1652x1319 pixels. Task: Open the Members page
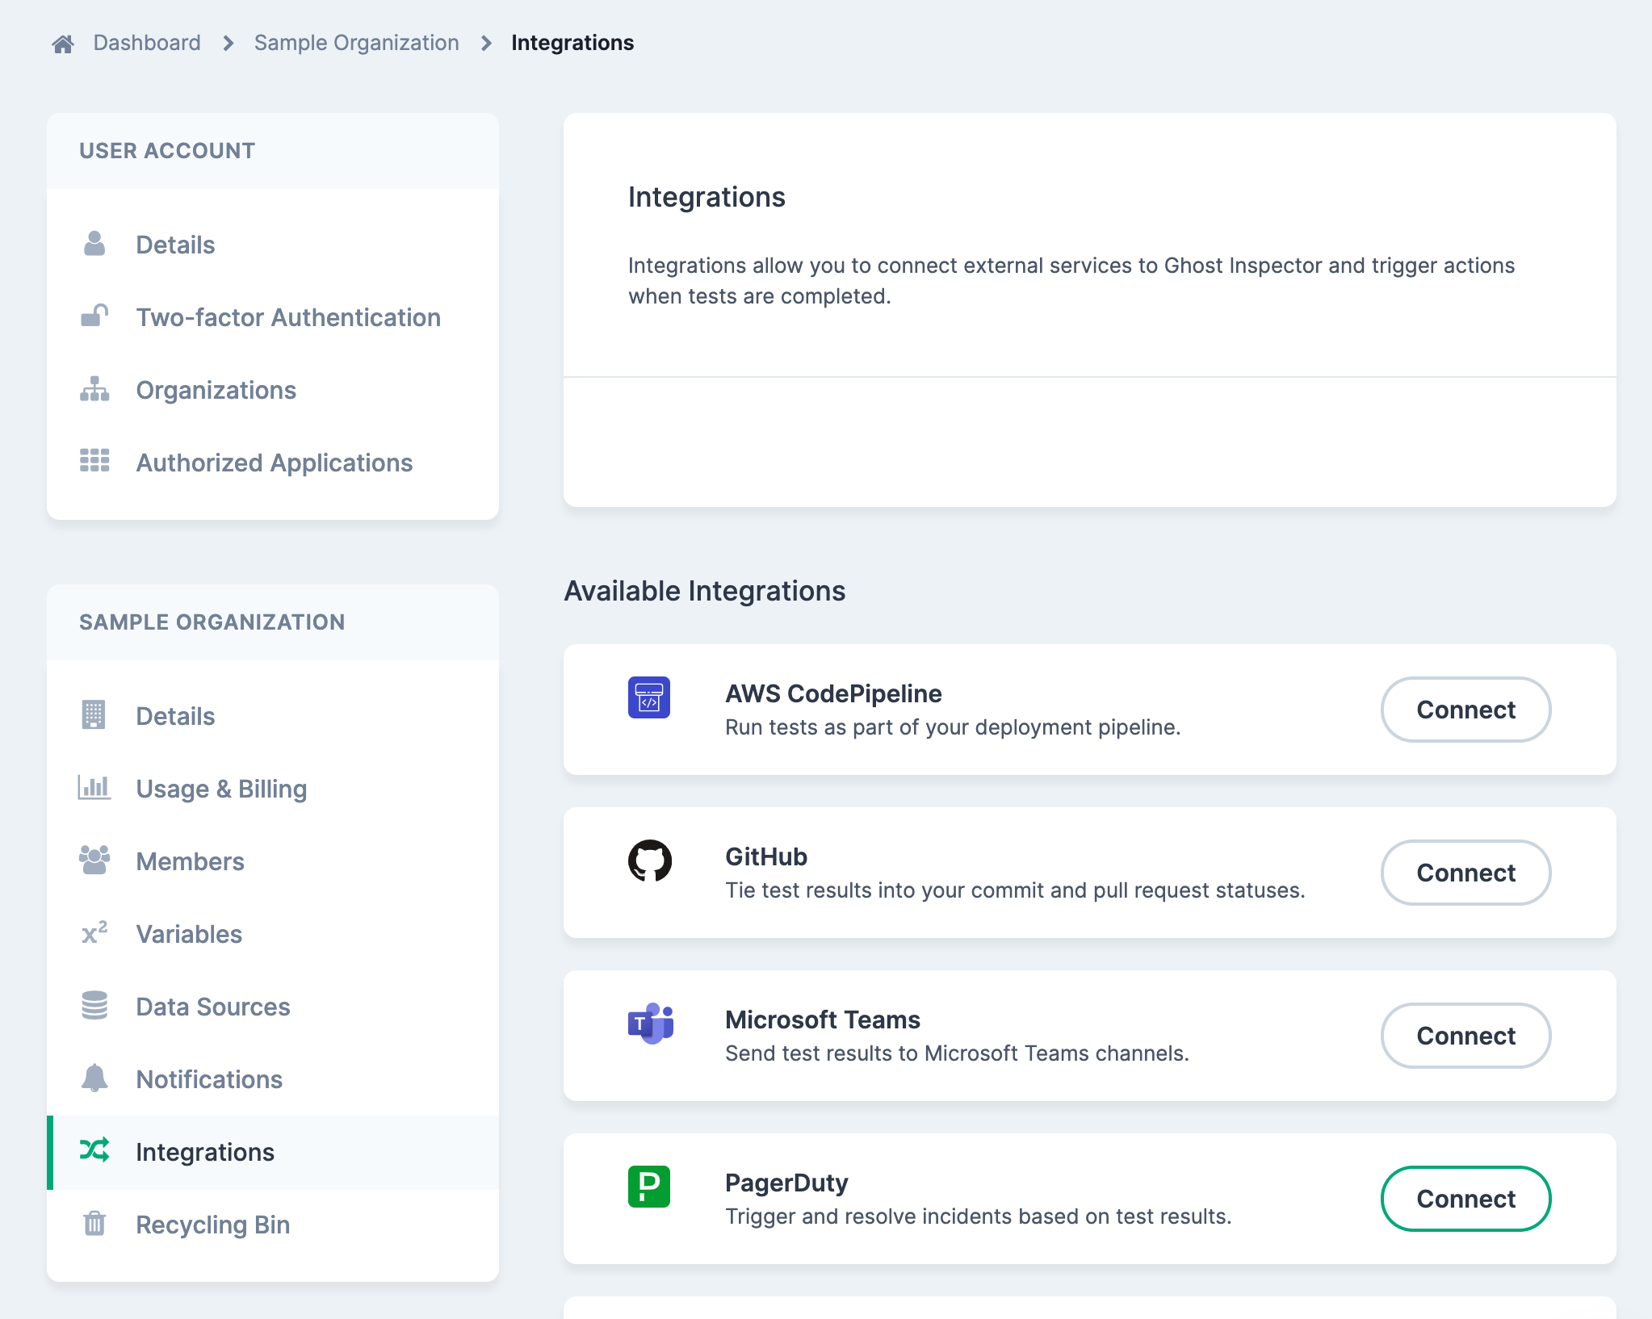click(190, 861)
